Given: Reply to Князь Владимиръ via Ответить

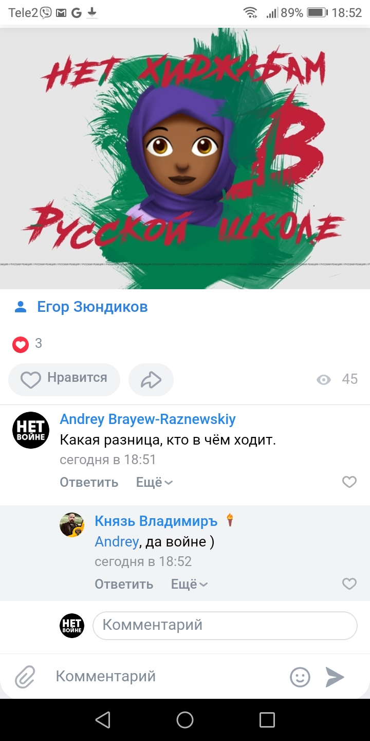Looking at the screenshot, I should point(124,584).
